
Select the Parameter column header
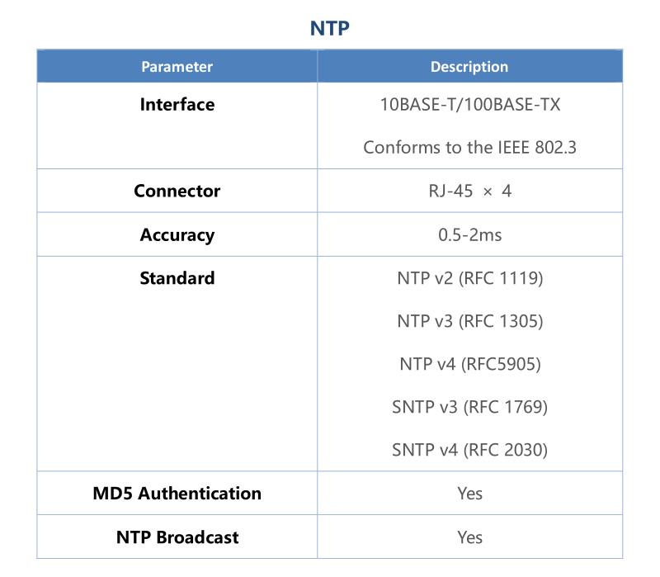pyautogui.click(x=177, y=67)
